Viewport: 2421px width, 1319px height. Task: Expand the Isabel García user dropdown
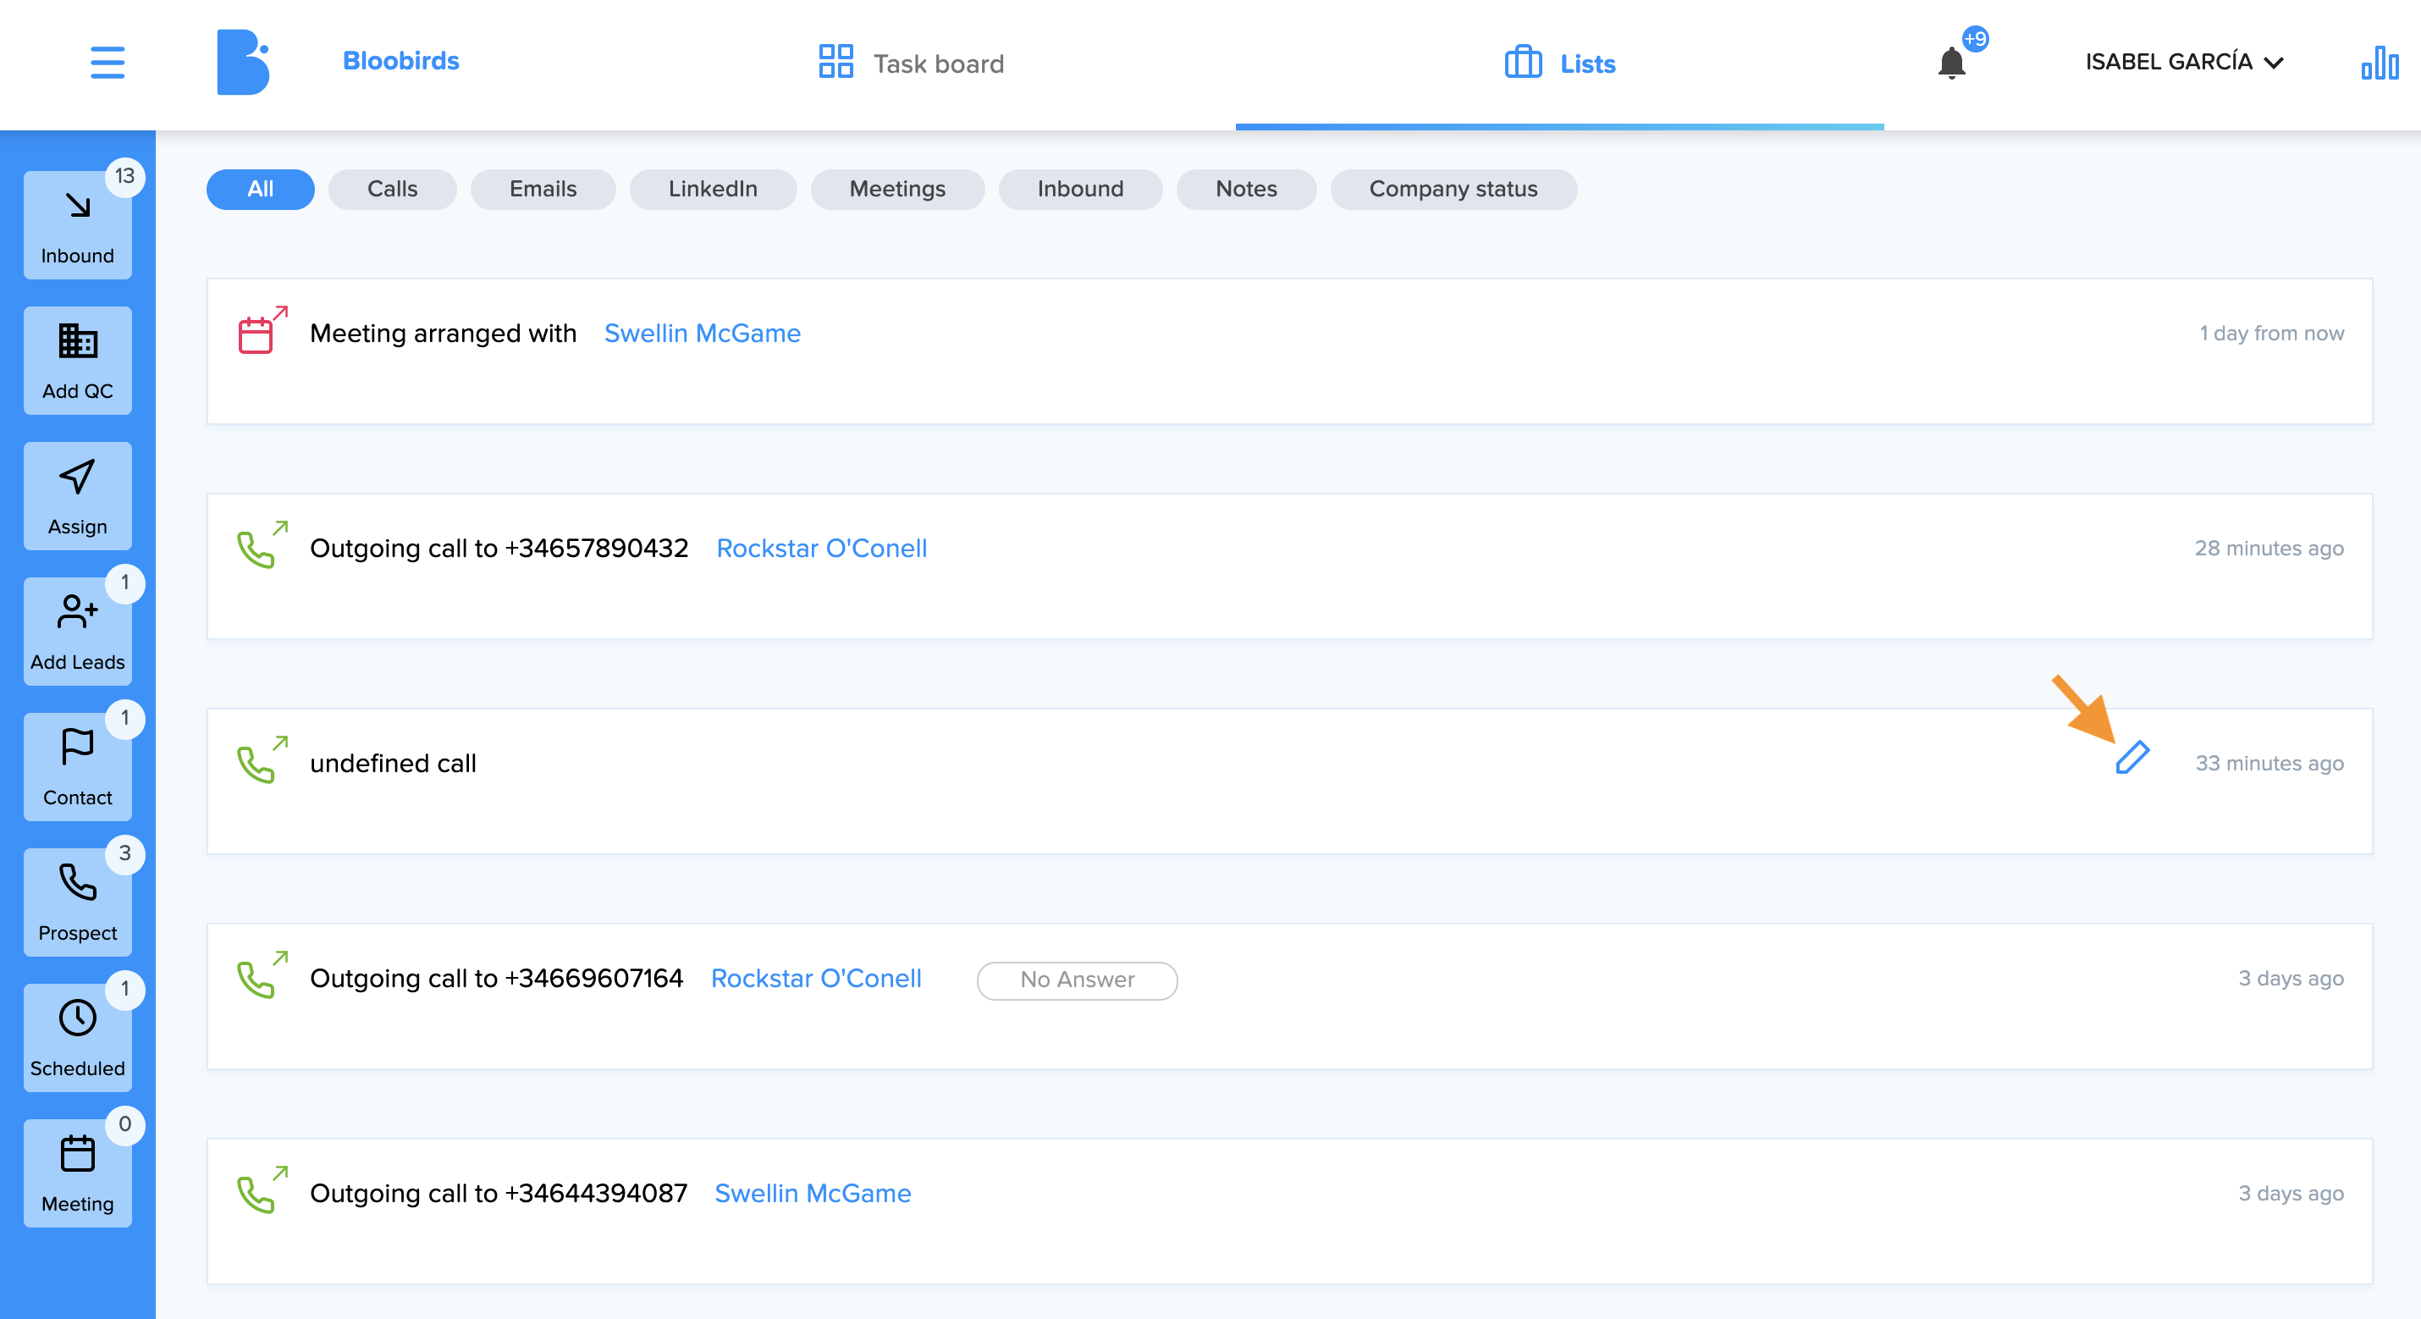tap(2184, 62)
